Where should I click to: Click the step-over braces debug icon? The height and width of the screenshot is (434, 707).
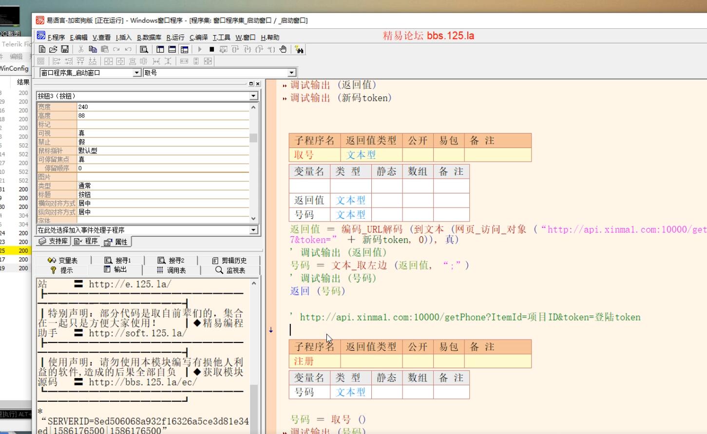coord(235,49)
